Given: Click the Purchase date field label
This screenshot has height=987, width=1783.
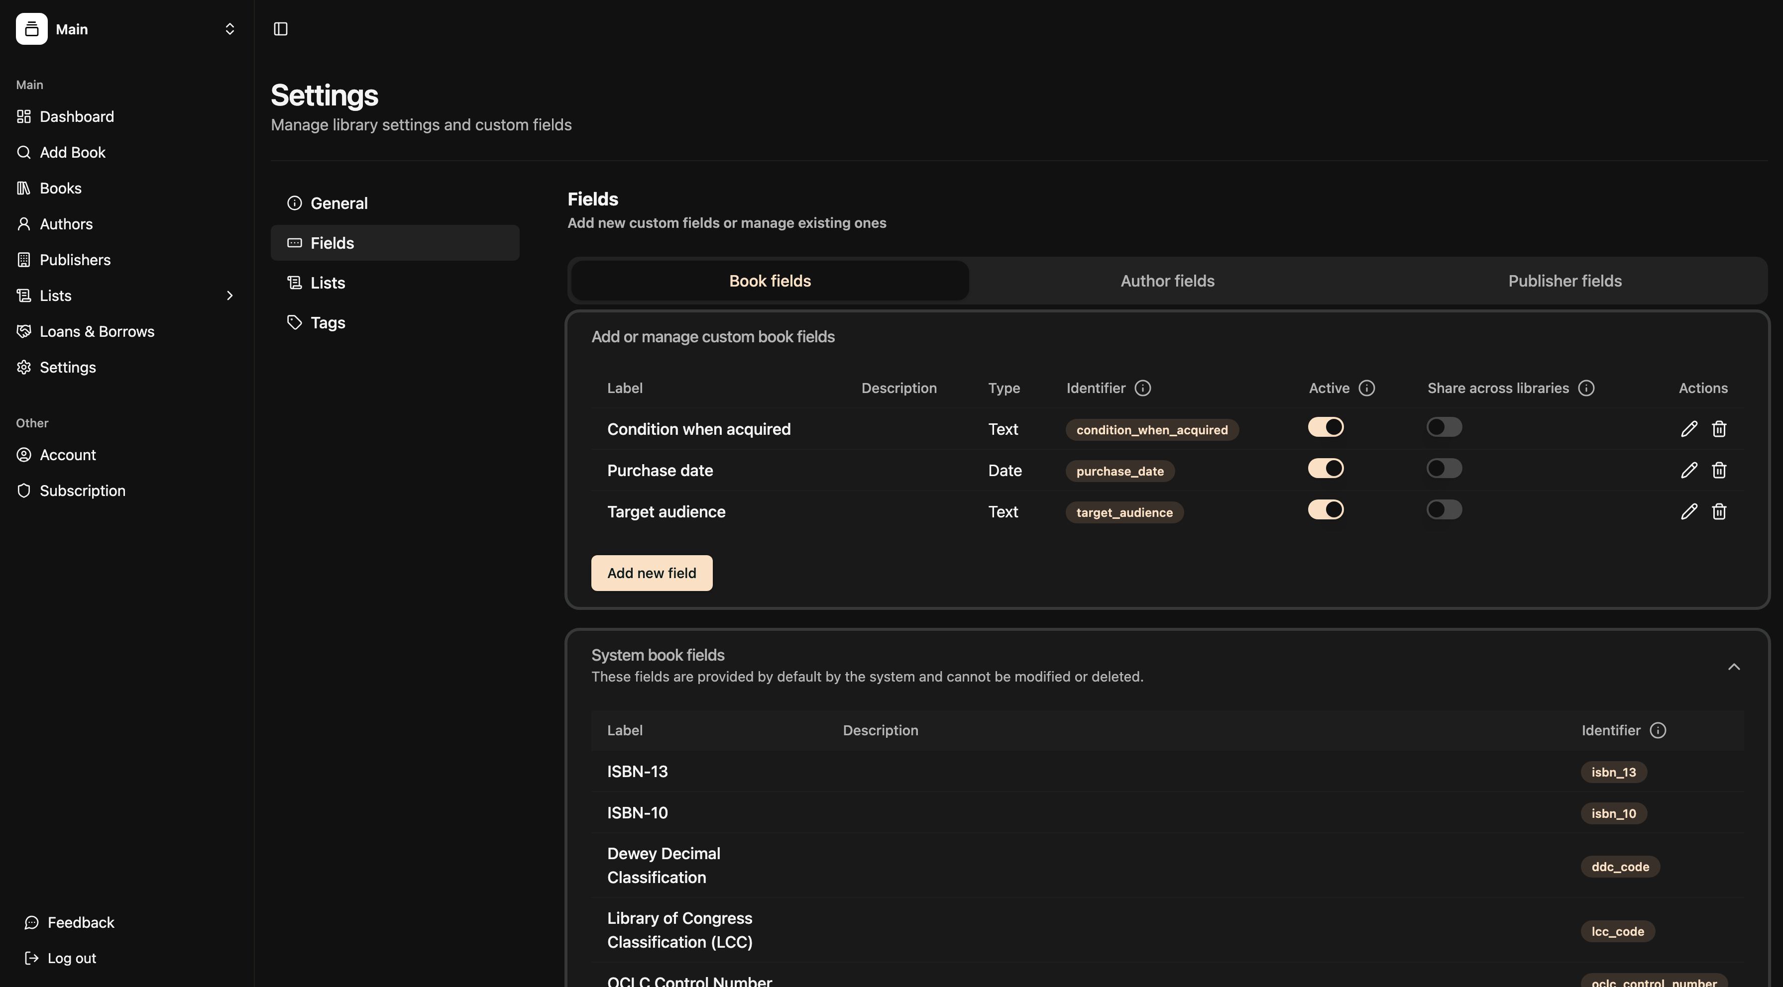Looking at the screenshot, I should [x=660, y=470].
